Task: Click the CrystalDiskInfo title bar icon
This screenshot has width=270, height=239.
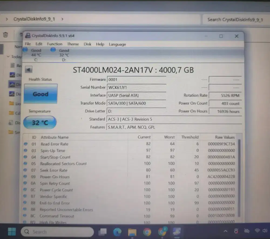Action: click(x=28, y=36)
